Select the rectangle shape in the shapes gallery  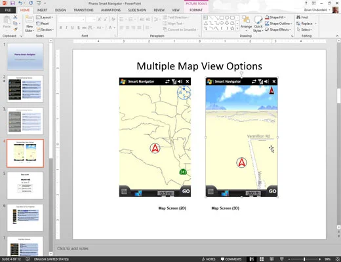[x=222, y=18]
